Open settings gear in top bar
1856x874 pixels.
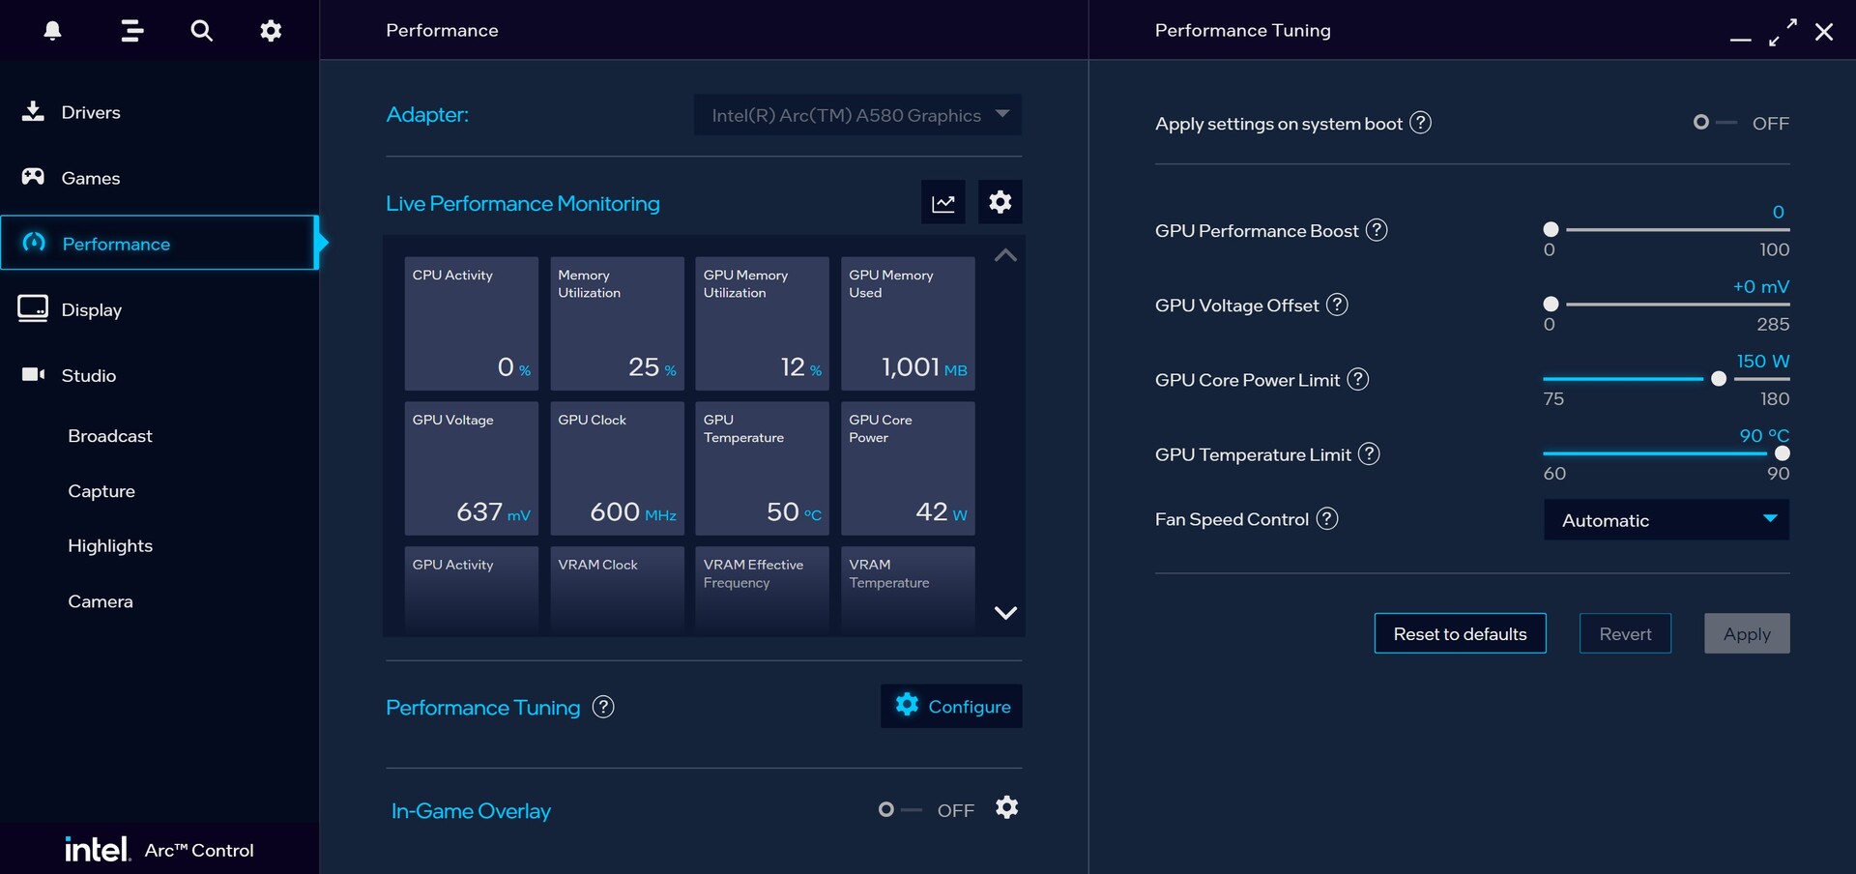[x=271, y=31]
